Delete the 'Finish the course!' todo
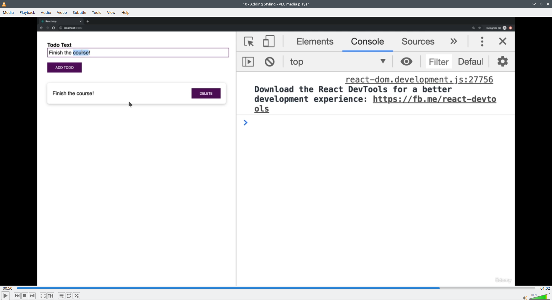552x300 pixels. click(206, 93)
